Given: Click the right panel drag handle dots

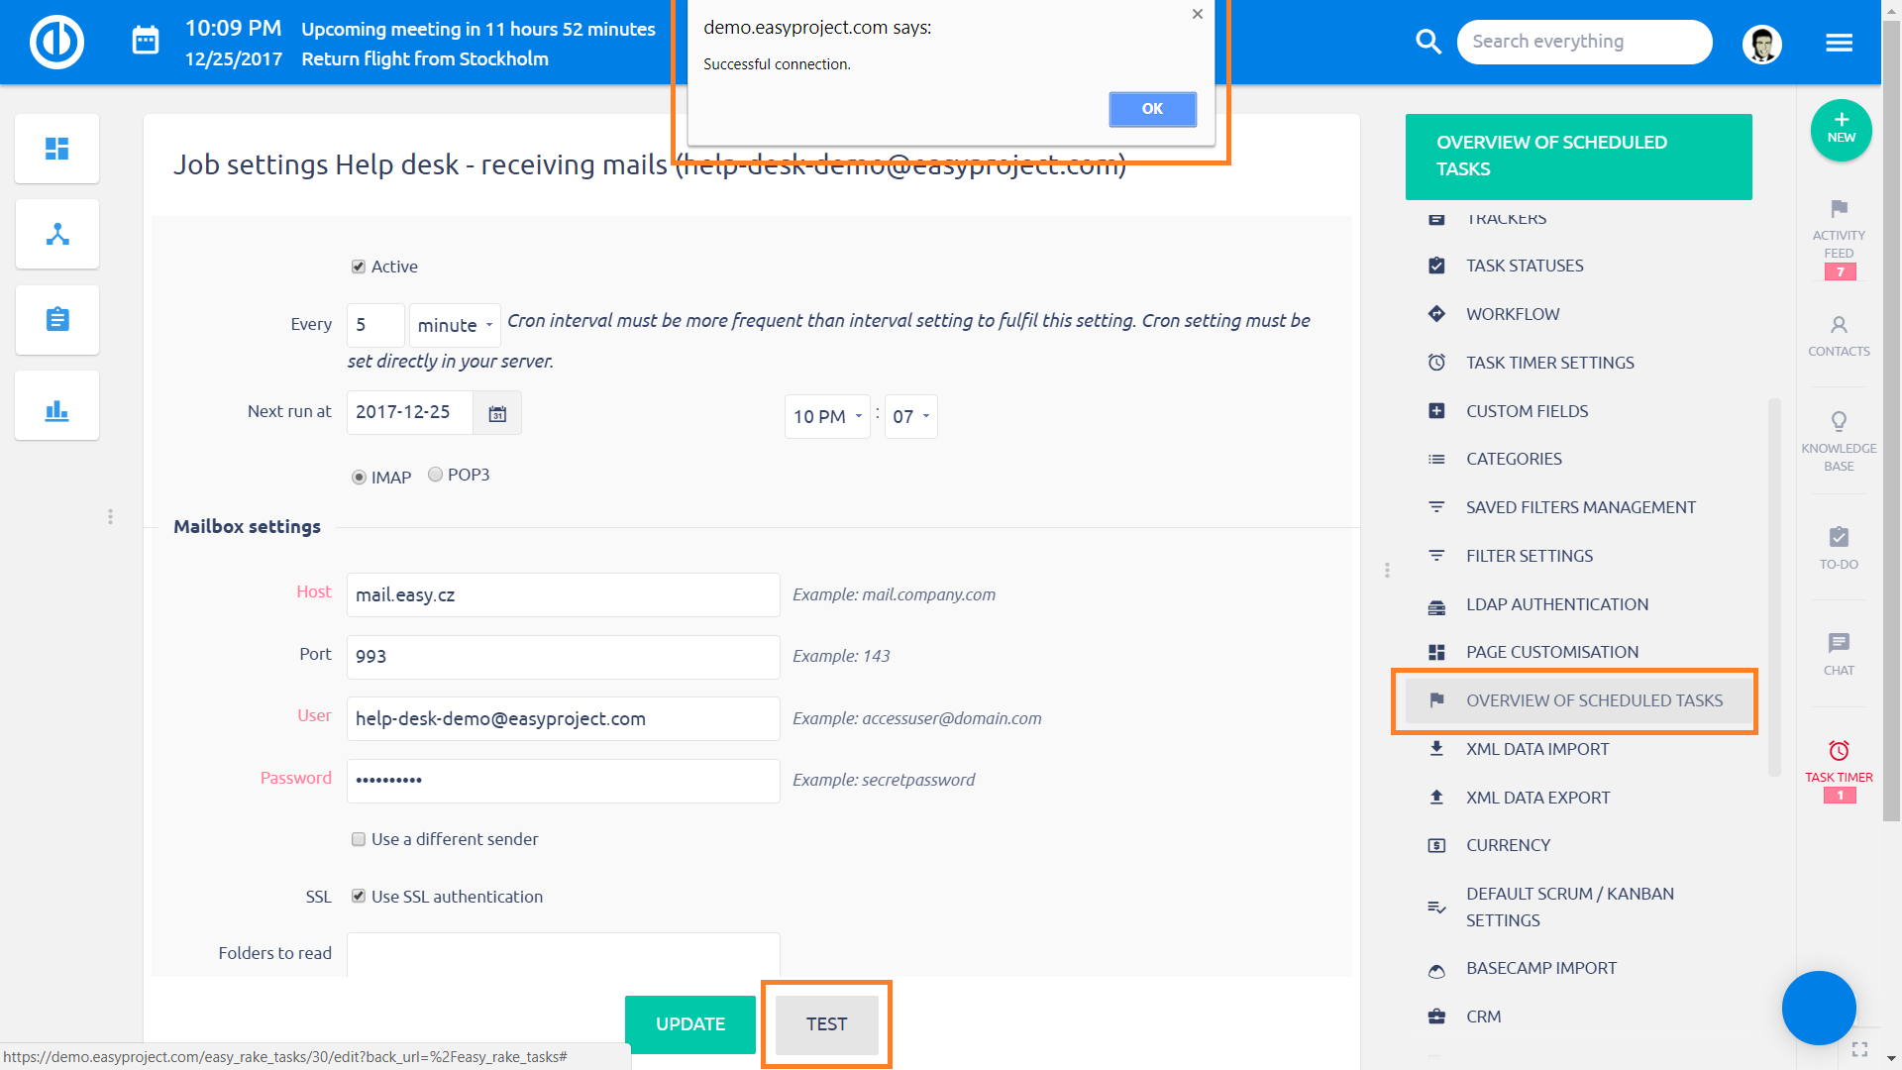Looking at the screenshot, I should [x=1387, y=571].
